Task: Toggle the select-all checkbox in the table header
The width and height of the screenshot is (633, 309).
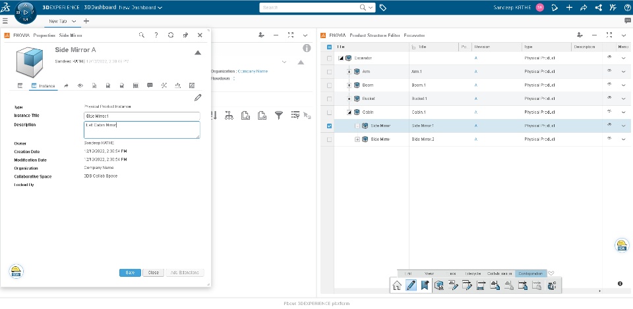Action: tap(329, 47)
